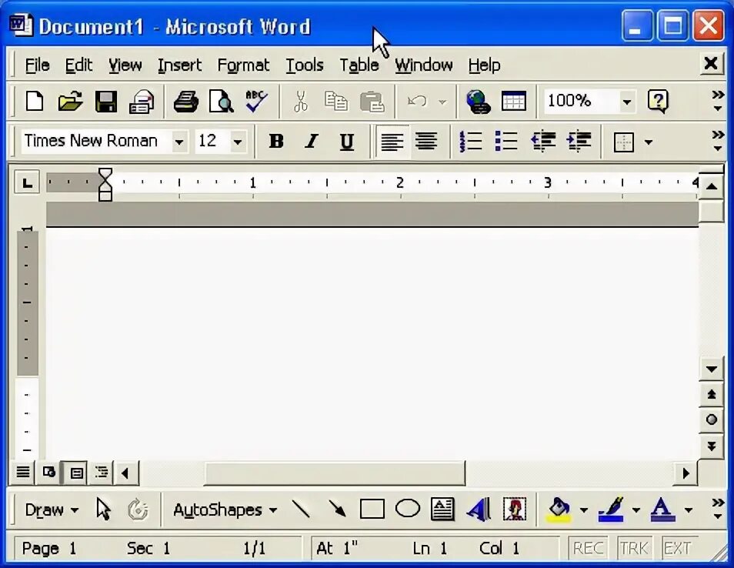Insert Clip Art picture

point(514,509)
